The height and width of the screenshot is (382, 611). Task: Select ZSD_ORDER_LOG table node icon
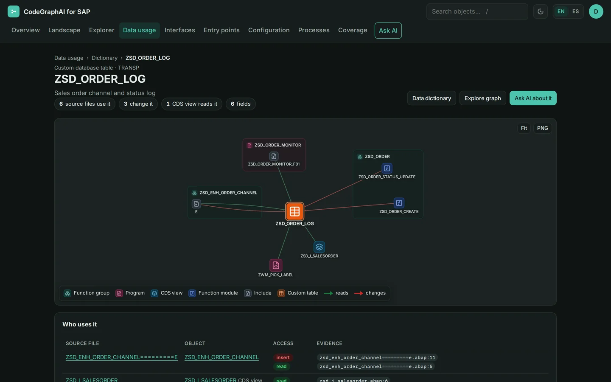294,211
